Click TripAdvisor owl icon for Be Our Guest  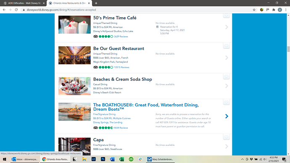click(x=95, y=67)
